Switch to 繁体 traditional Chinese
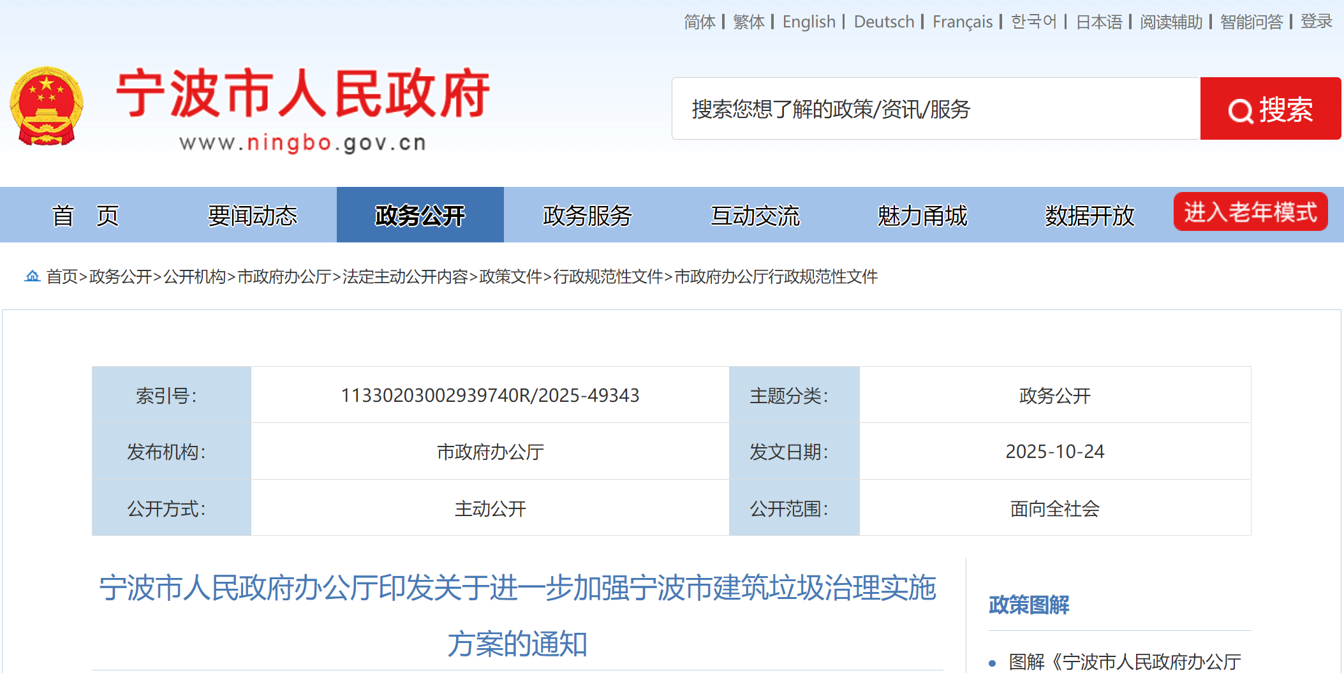The image size is (1344, 673). click(748, 21)
